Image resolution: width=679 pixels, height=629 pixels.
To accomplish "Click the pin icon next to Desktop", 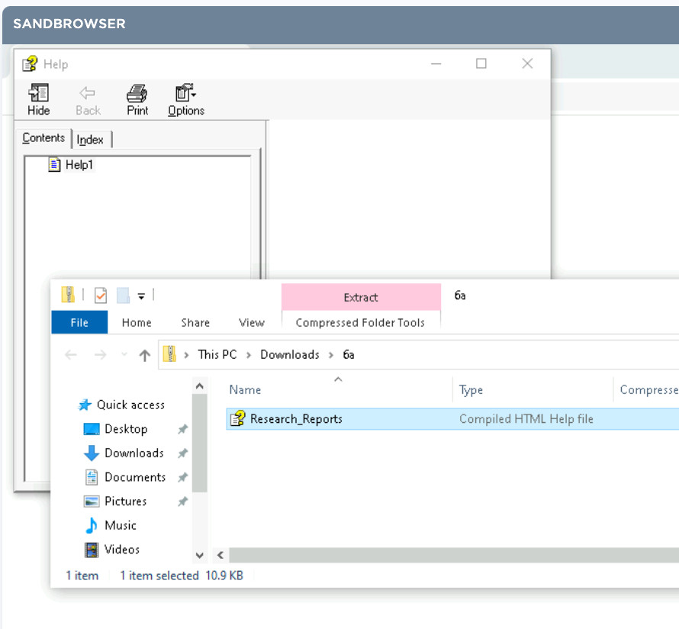I will coord(183,429).
